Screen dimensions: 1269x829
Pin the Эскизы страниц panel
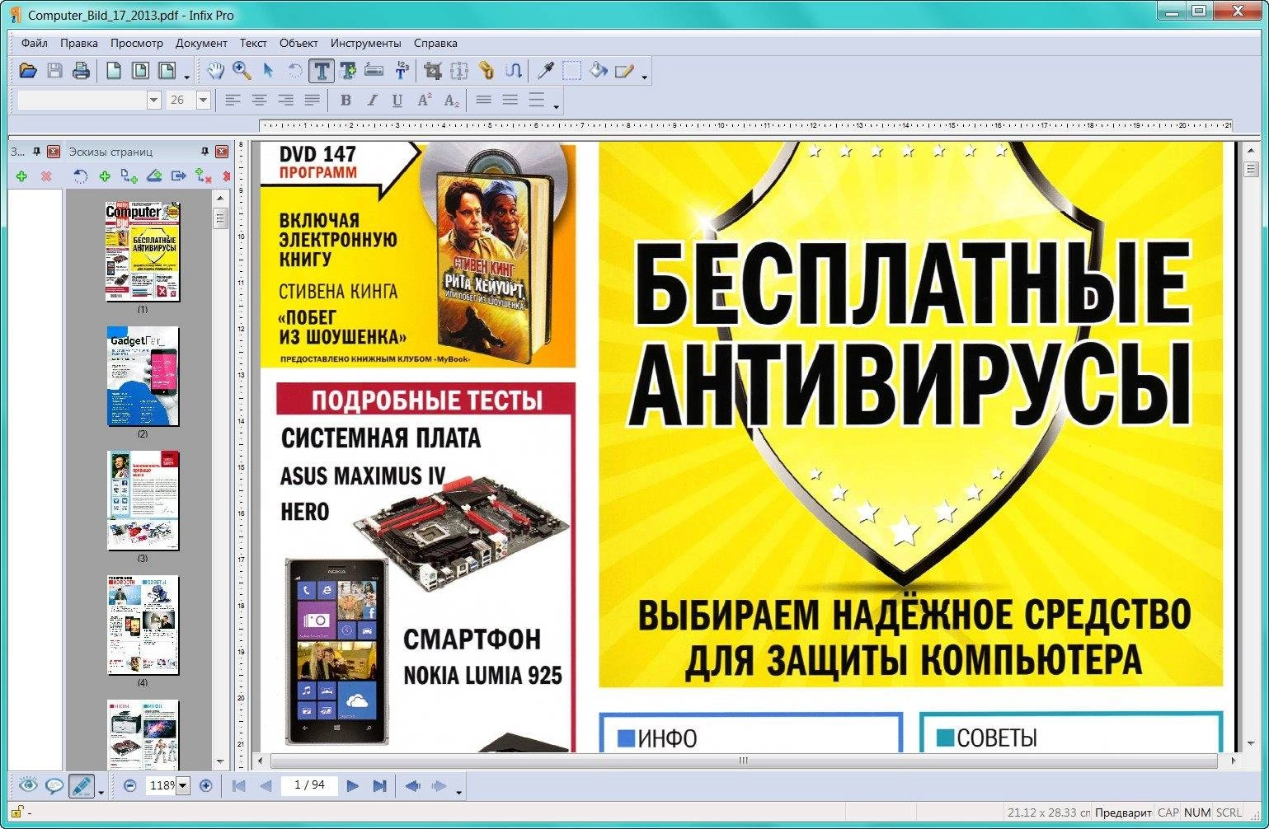pyautogui.click(x=204, y=152)
